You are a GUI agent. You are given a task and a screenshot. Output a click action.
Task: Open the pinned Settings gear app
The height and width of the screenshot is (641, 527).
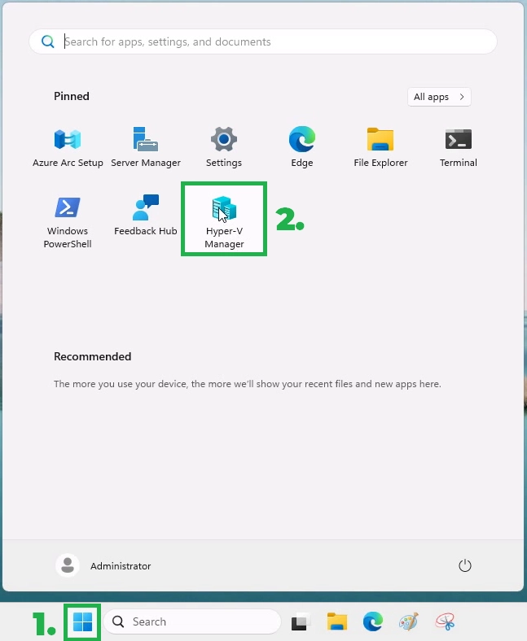coord(224,146)
